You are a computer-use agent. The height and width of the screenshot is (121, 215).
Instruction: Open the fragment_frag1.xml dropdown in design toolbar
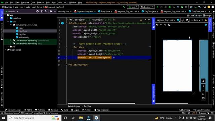[166, 20]
